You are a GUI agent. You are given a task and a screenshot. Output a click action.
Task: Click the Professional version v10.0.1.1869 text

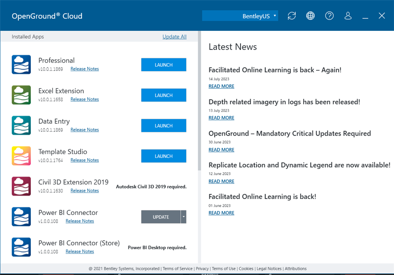51,69
